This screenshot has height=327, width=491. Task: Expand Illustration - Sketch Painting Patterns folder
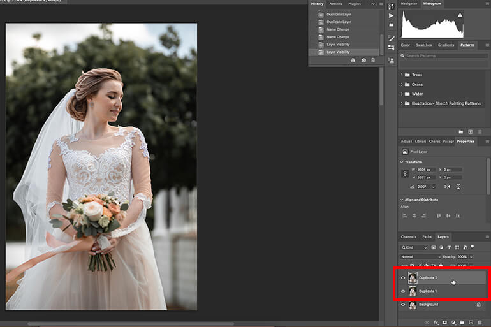point(402,103)
